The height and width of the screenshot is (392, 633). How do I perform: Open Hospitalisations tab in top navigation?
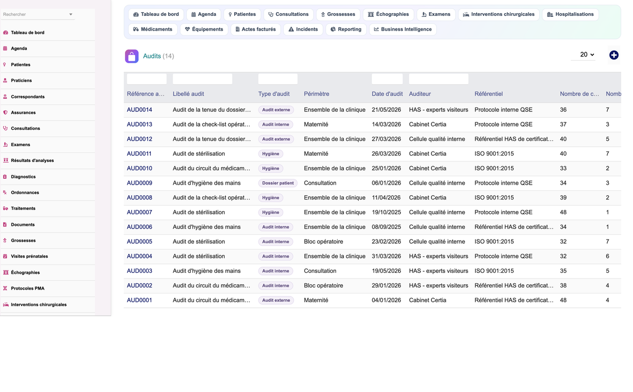click(x=570, y=14)
